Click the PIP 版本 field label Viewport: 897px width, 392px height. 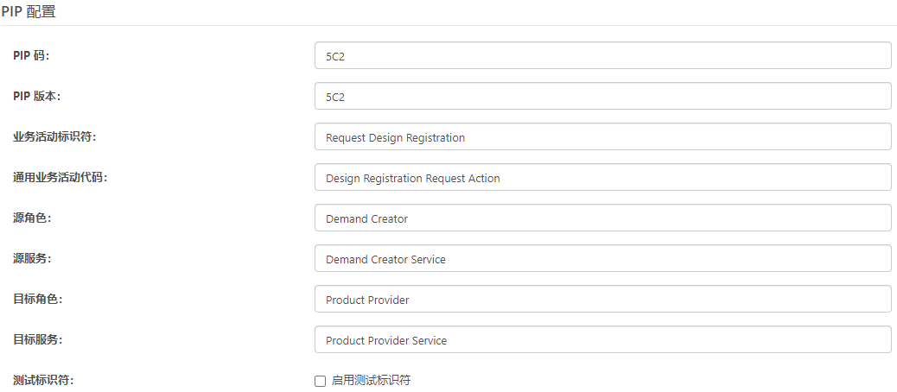click(36, 97)
